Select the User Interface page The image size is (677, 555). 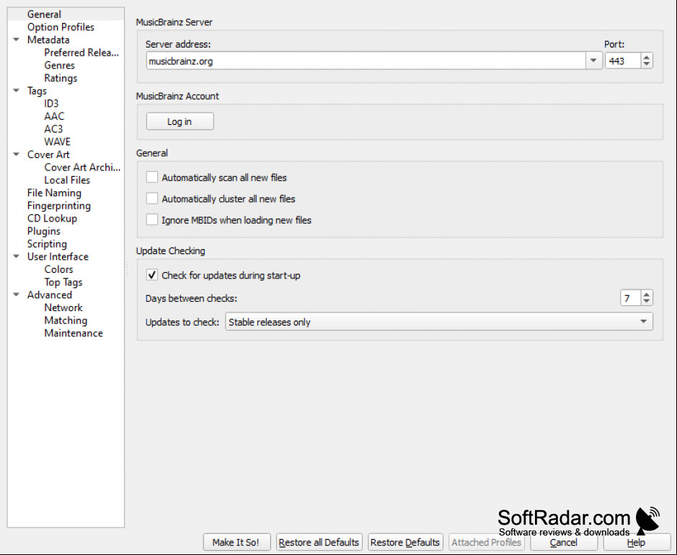click(x=58, y=256)
